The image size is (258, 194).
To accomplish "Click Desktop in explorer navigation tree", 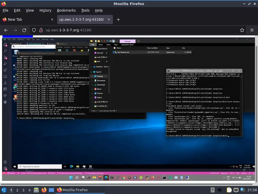I will 100,76.
